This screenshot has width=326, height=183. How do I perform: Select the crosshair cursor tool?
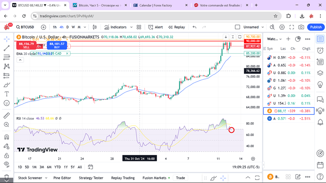[x=7, y=39]
